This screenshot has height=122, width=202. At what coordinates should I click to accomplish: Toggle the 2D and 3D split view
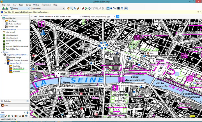[x=114, y=8]
